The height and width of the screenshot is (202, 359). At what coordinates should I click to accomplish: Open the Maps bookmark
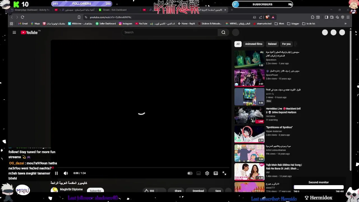coord(35,24)
